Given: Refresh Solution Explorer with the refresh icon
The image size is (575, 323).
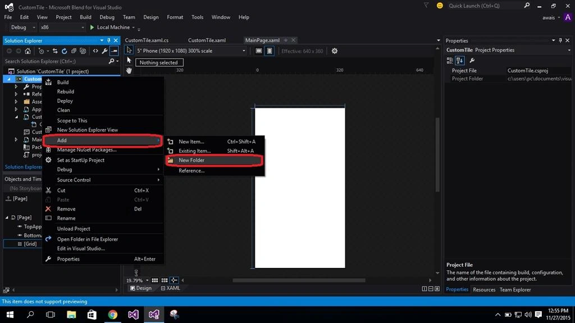Looking at the screenshot, I should [64, 51].
